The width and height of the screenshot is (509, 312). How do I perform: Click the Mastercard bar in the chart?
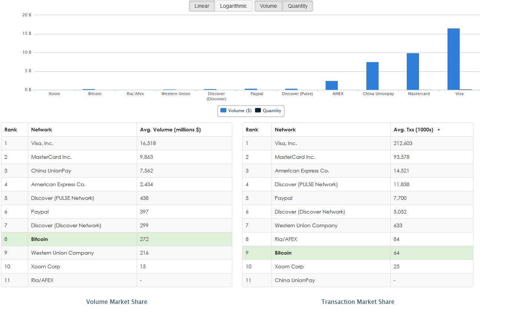pyautogui.click(x=413, y=71)
